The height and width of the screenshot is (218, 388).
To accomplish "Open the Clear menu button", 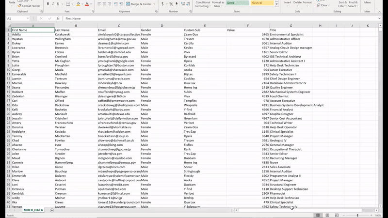I will 323,5.
